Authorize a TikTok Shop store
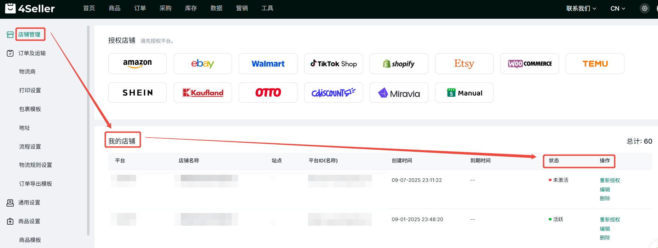658x248 pixels. [x=334, y=64]
